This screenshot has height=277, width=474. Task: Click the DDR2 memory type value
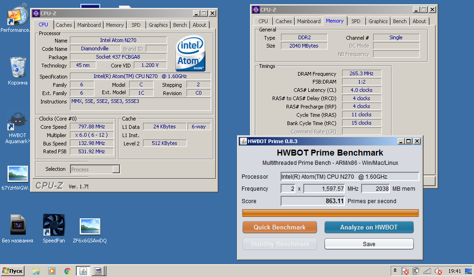point(304,37)
